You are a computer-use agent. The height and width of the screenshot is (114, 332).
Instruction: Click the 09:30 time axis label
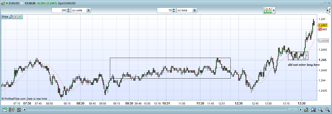tap(129, 103)
